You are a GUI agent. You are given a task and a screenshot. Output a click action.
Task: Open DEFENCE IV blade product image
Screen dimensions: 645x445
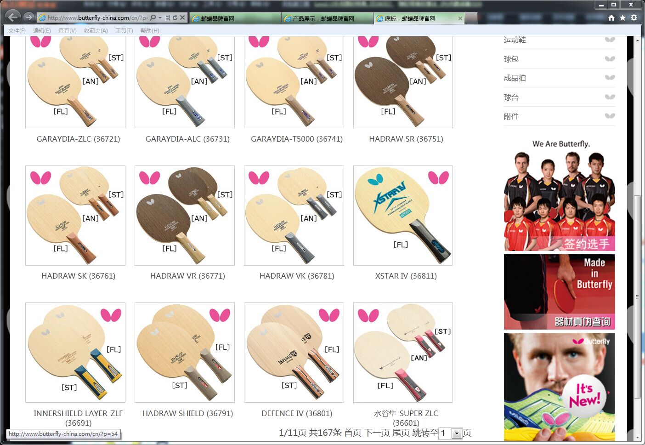point(294,353)
